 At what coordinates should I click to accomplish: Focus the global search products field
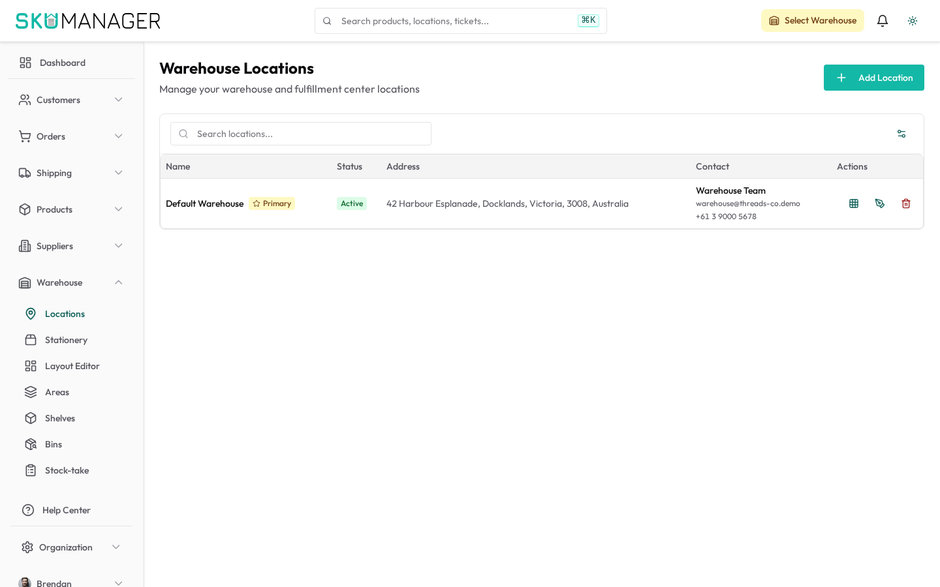click(461, 21)
